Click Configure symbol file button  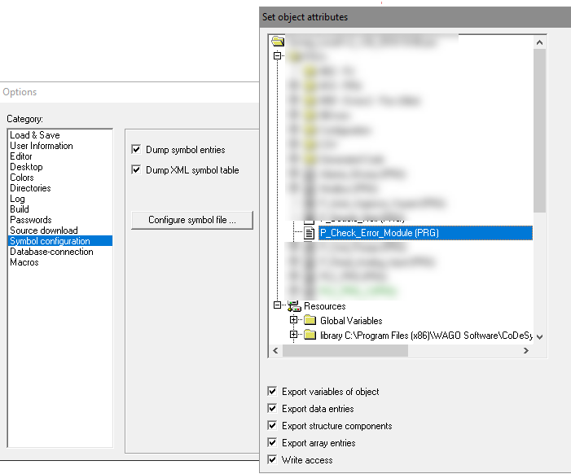pos(192,220)
